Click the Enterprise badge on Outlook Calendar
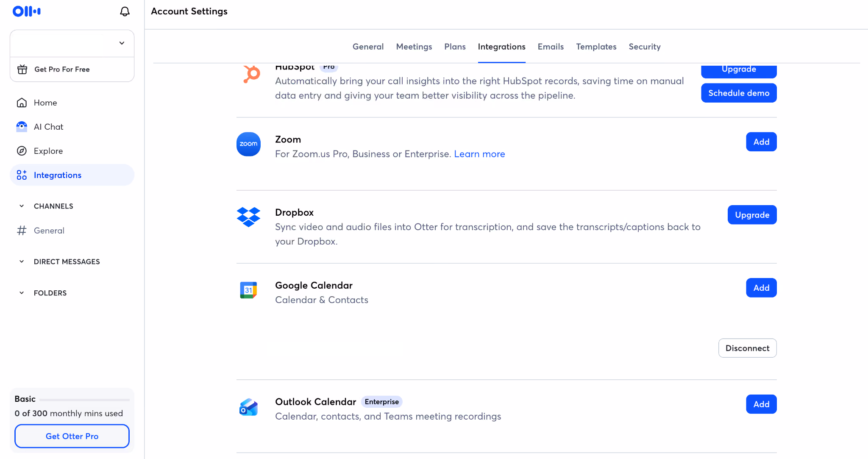The width and height of the screenshot is (868, 459). [381, 402]
